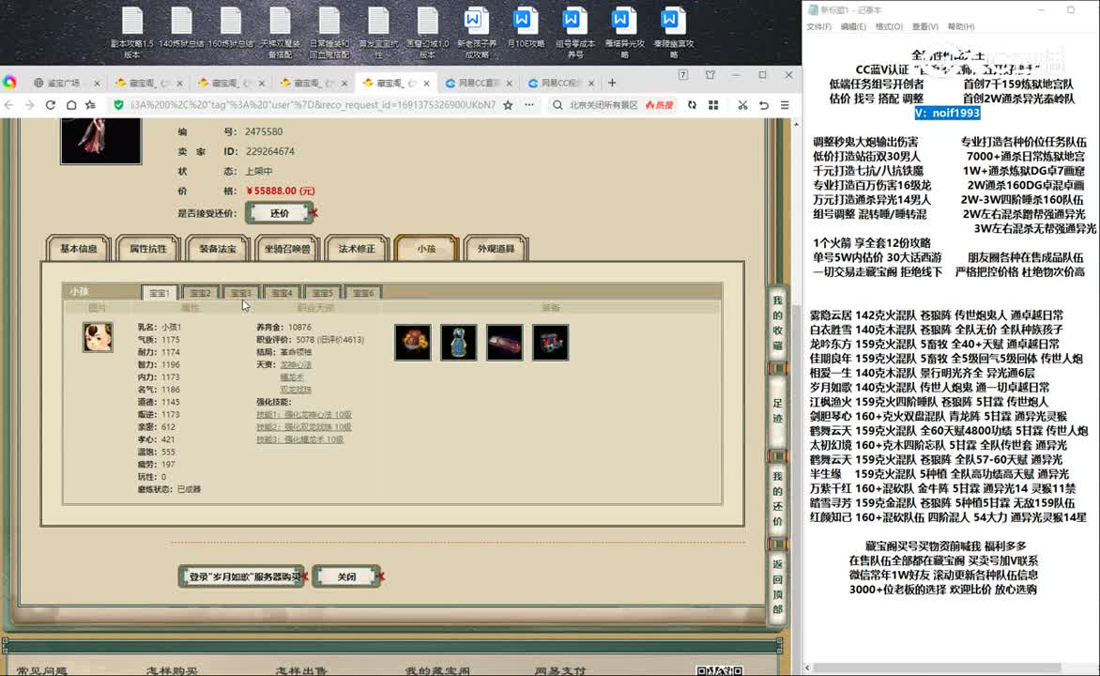Select the 宝宝2 sub-tab
The image size is (1100, 676).
(200, 293)
